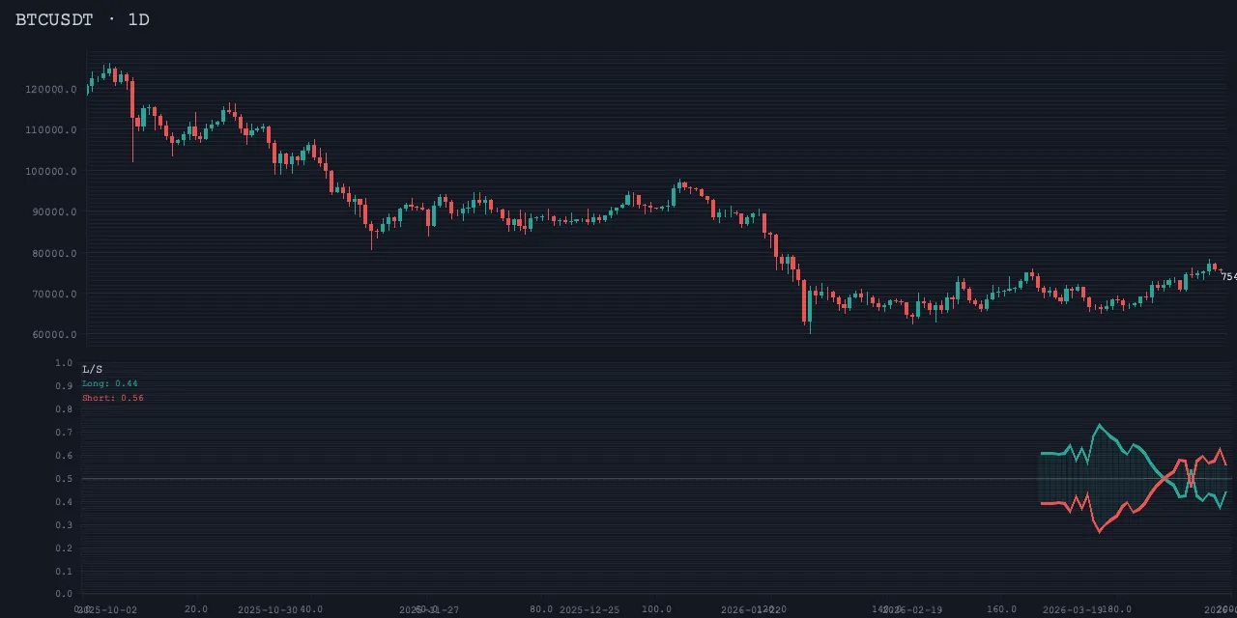Click the BTCUSDT 1D chart title
The image size is (1237, 618).
coord(82,19)
